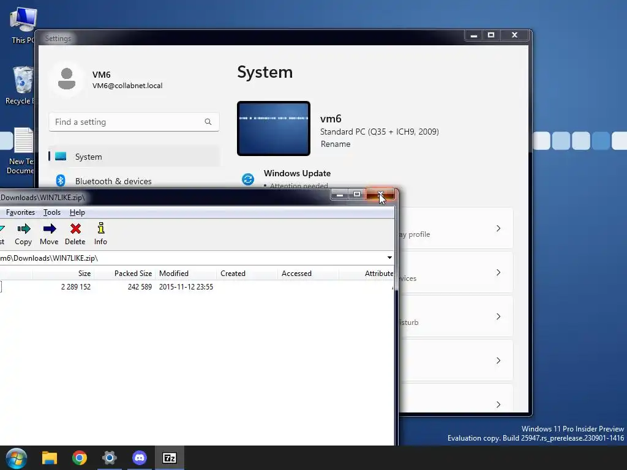Click the search magnifier icon in Settings
Image resolution: width=627 pixels, height=470 pixels.
click(208, 122)
